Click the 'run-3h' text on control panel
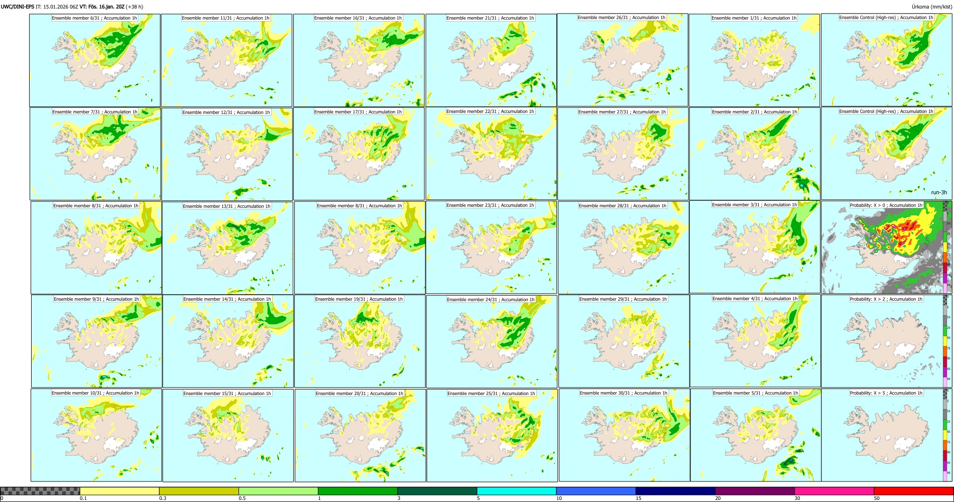 (x=938, y=192)
